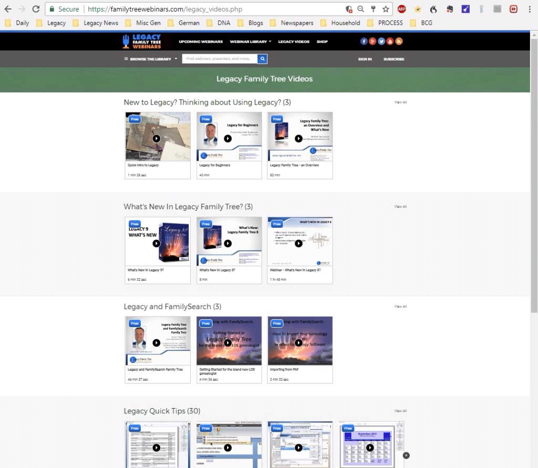Open the flame-shaped extension icon
This screenshot has height=468, width=538.
point(433,9)
